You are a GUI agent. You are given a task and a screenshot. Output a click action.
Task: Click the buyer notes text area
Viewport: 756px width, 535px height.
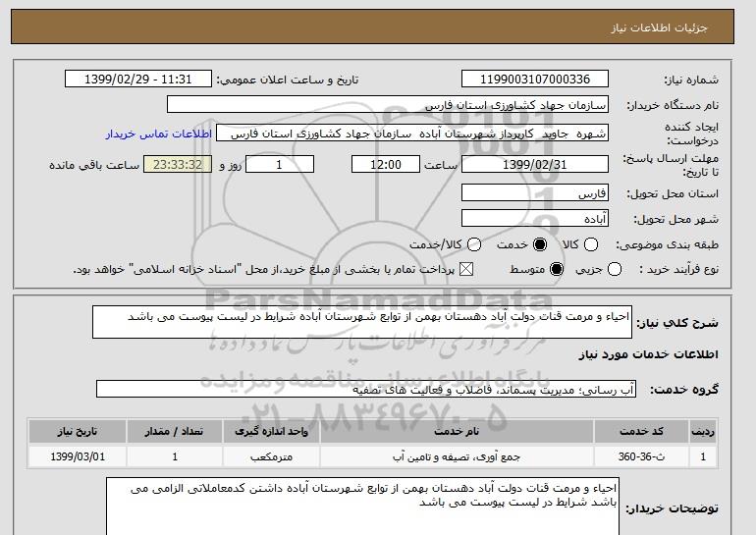click(x=362, y=507)
